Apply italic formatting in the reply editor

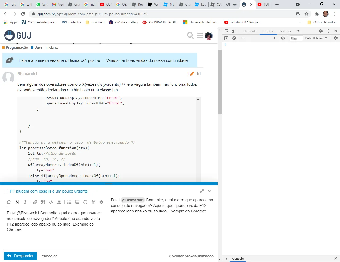tap(25, 202)
